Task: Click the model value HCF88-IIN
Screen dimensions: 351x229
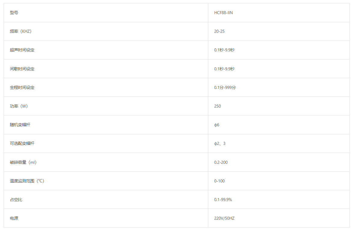Action: (x=223, y=13)
